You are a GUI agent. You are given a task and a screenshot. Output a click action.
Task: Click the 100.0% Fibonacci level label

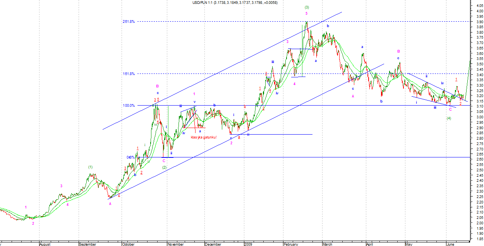[x=129, y=106]
